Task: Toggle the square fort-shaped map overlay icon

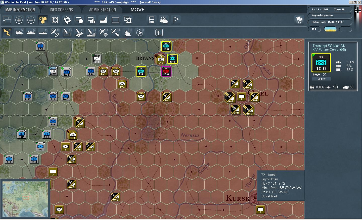Action: coord(55,20)
